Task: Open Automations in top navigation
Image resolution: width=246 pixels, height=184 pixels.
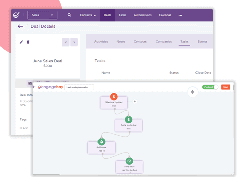Action: pos(142,15)
